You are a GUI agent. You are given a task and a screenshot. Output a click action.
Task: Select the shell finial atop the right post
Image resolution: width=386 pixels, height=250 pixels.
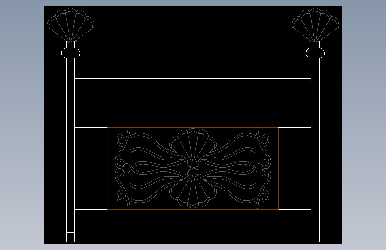[x=315, y=25]
